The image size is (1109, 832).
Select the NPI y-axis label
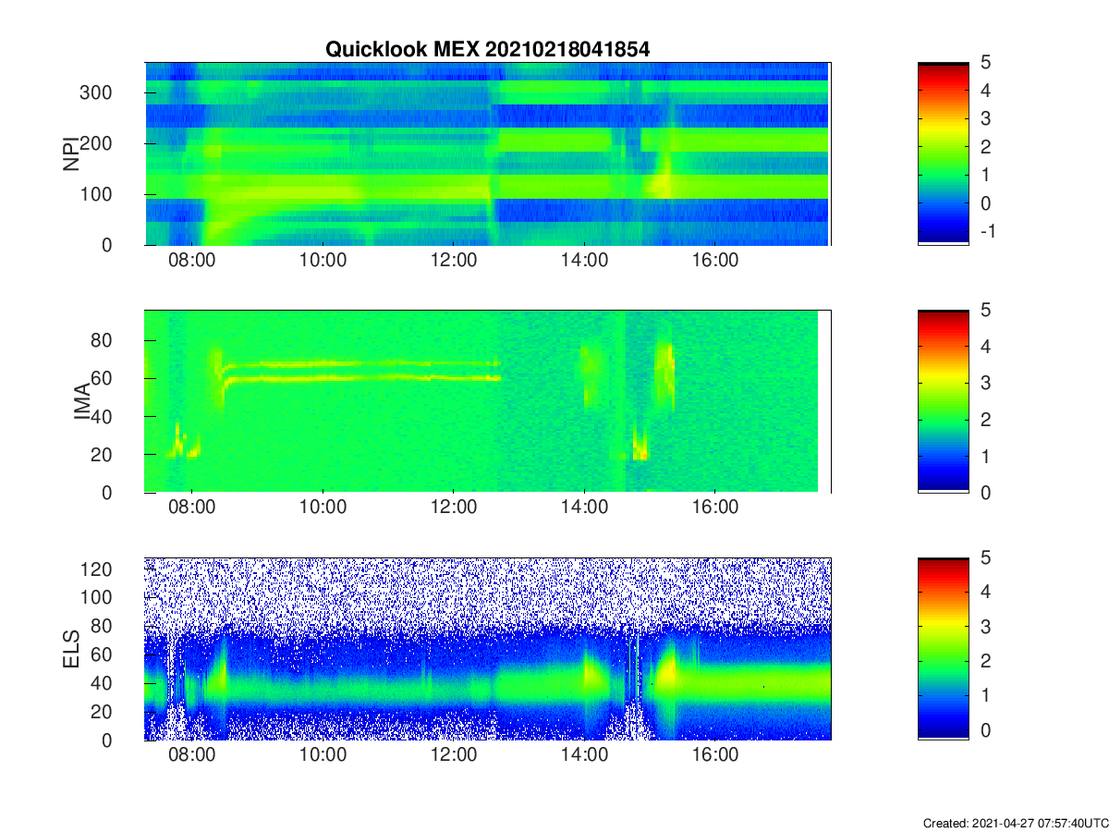click(x=70, y=153)
